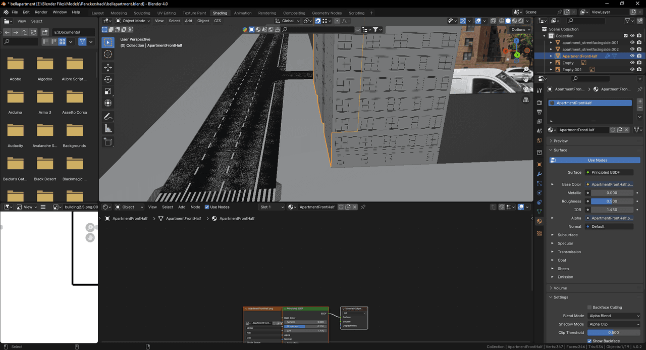Select the Scale tool
Image resolution: width=646 pixels, height=350 pixels.
tap(108, 91)
